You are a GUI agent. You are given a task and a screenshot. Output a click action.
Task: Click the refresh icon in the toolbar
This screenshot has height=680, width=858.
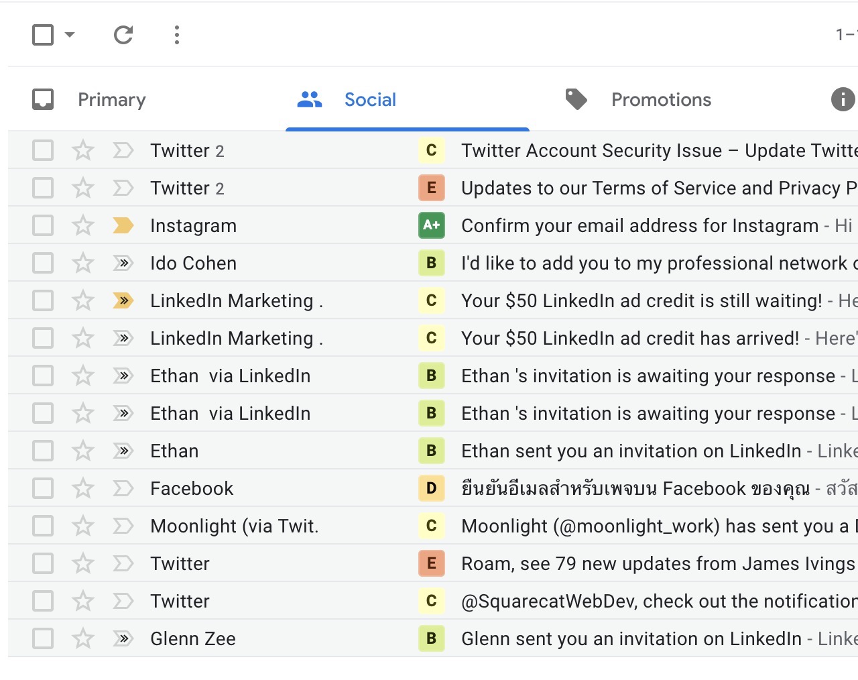click(x=123, y=35)
